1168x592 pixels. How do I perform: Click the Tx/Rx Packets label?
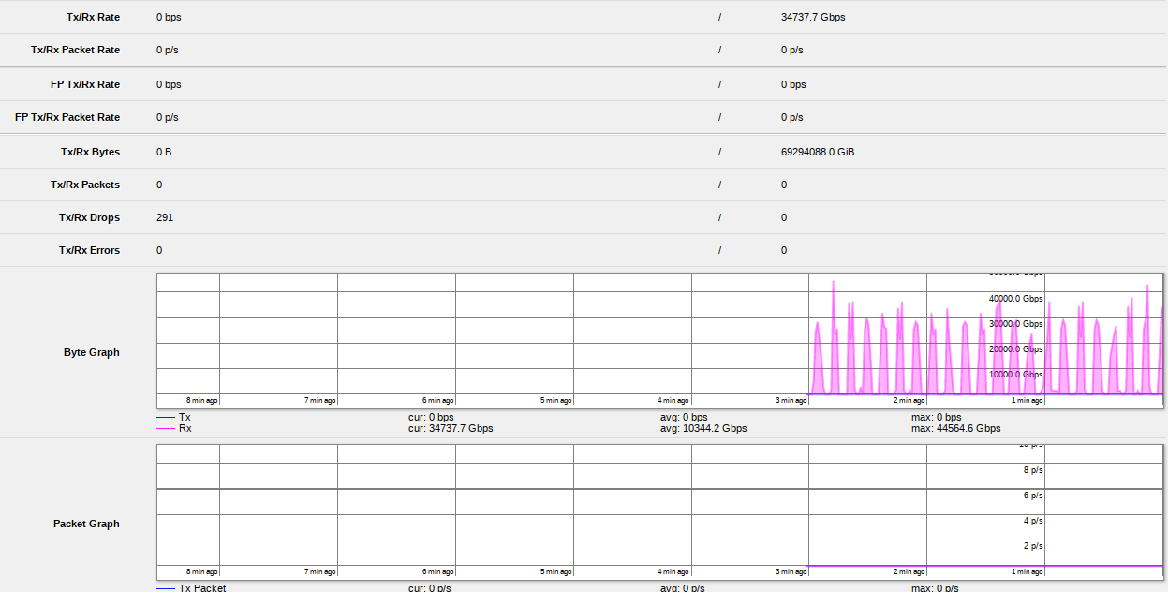click(x=85, y=185)
